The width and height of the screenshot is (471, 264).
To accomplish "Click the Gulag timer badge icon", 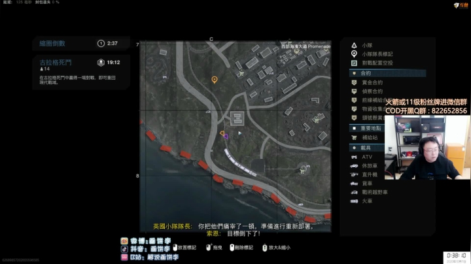I will (x=101, y=62).
